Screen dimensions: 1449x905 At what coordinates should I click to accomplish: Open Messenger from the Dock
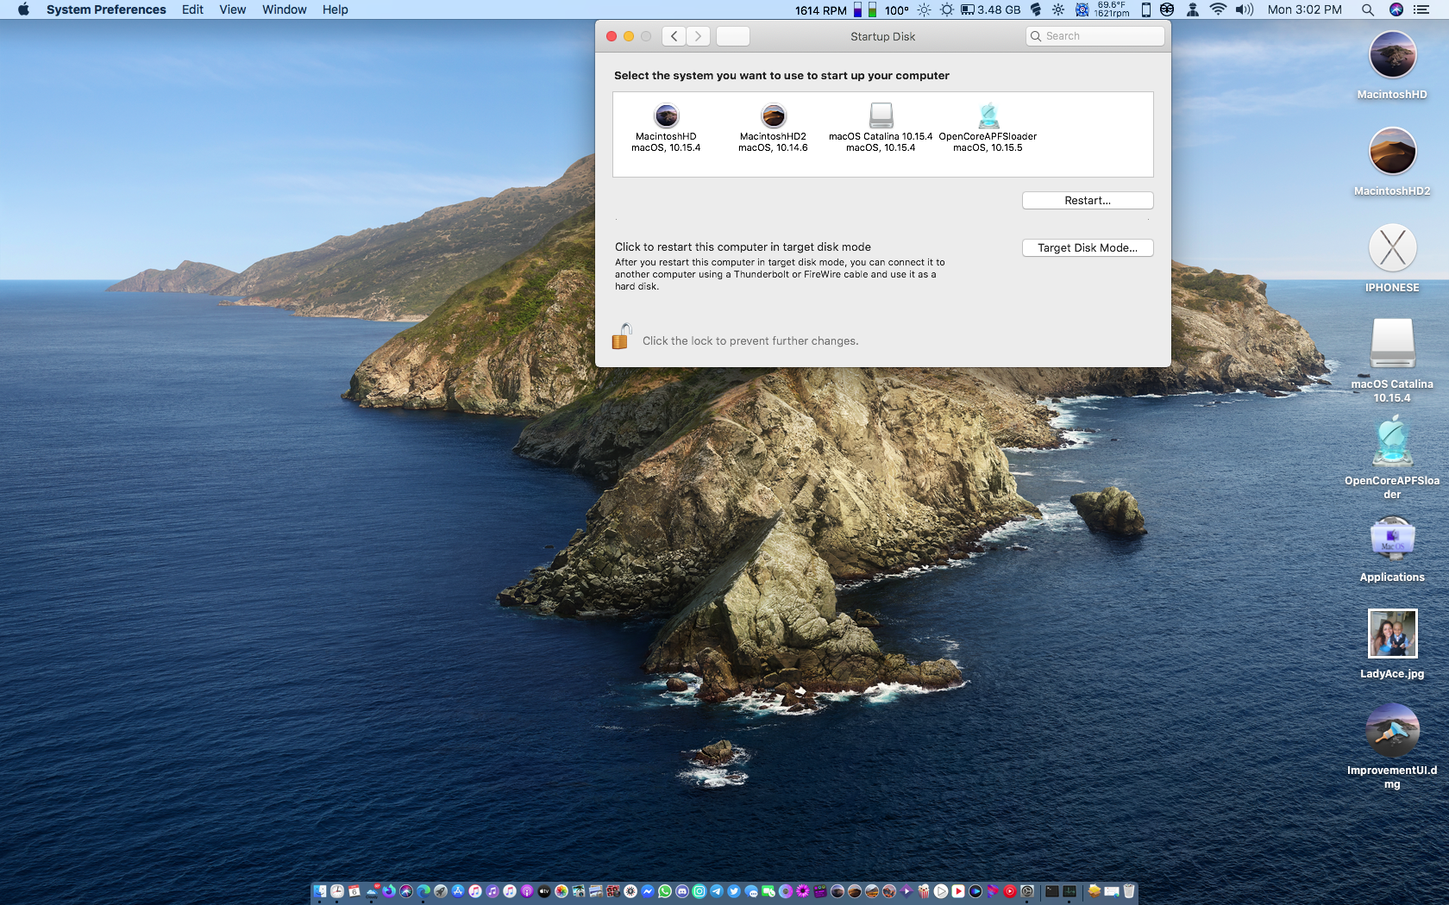point(648,891)
